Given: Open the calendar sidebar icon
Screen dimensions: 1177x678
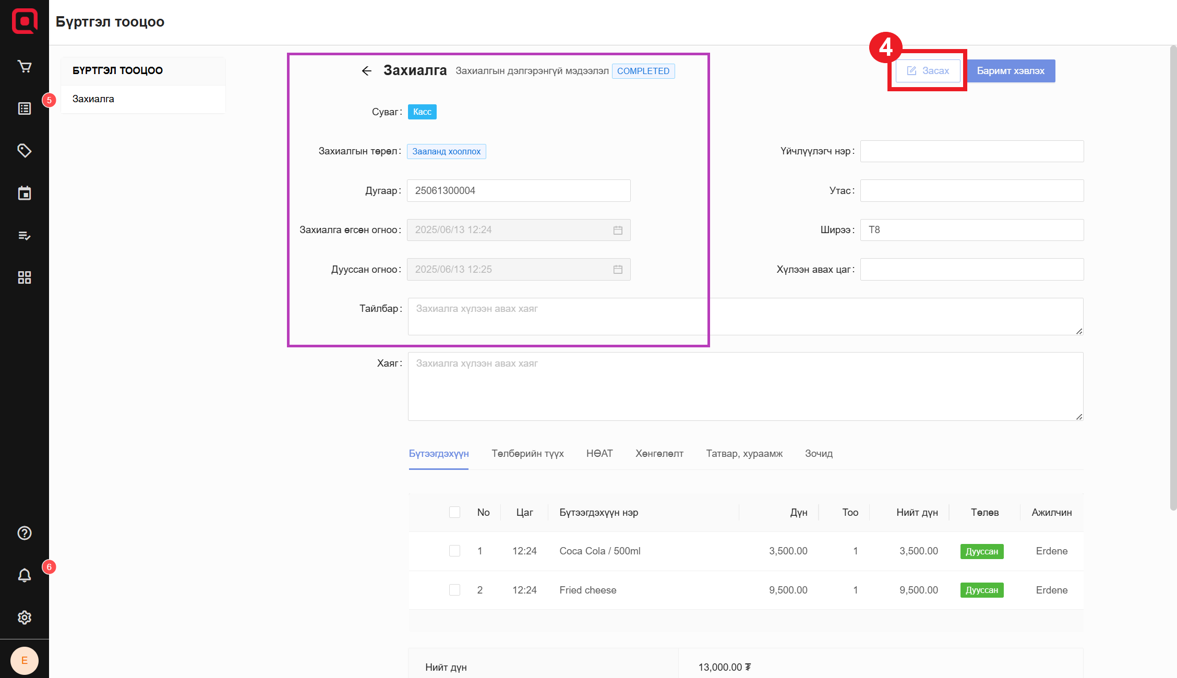Looking at the screenshot, I should 25,193.
